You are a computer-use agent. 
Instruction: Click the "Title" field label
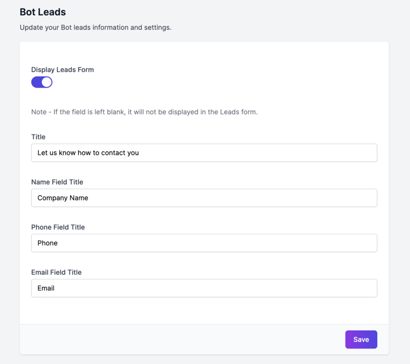click(x=38, y=137)
